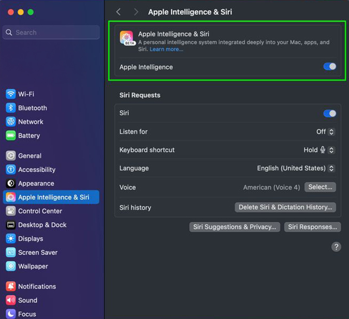Open Network settings via its globe icon
This screenshot has width=349, height=319.
coord(11,121)
